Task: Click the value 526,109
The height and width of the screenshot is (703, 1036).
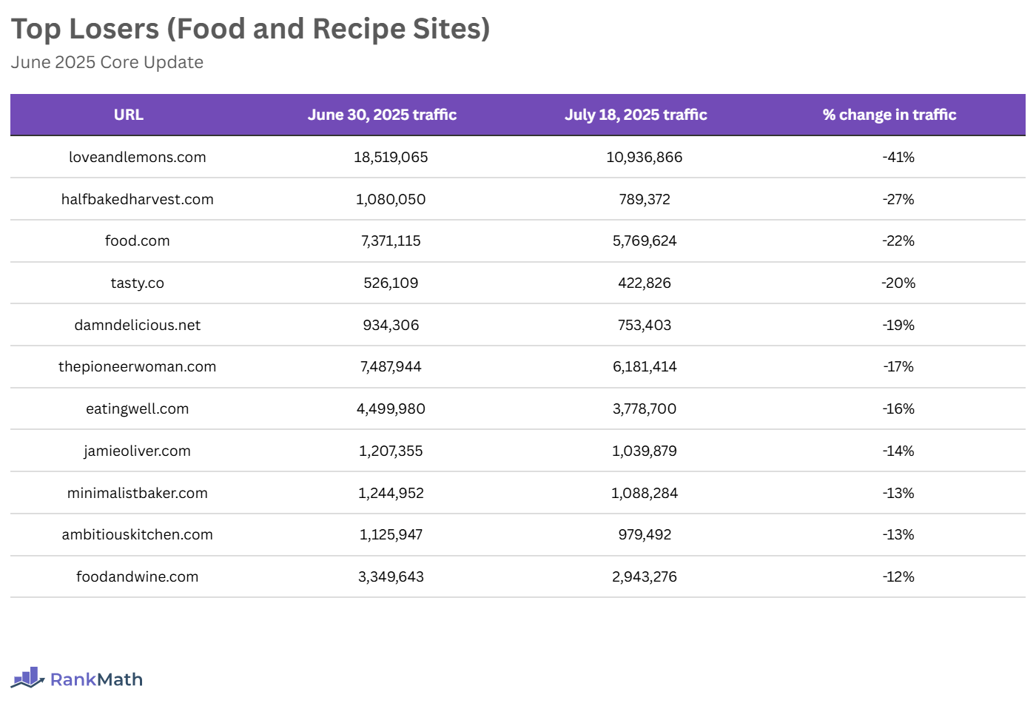Action: coord(391,283)
